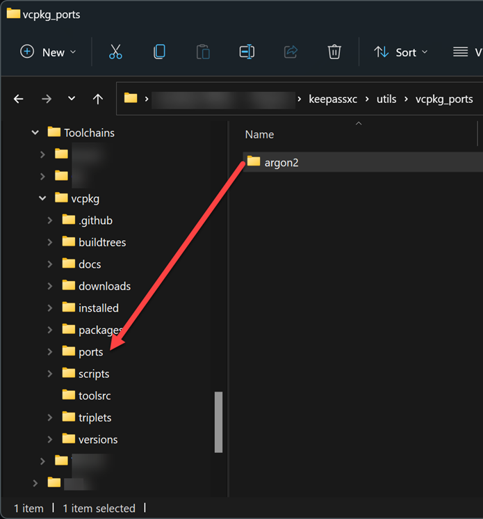Viewport: 483px width, 519px height.
Task: Expand the versions folder node
Action: (x=50, y=439)
